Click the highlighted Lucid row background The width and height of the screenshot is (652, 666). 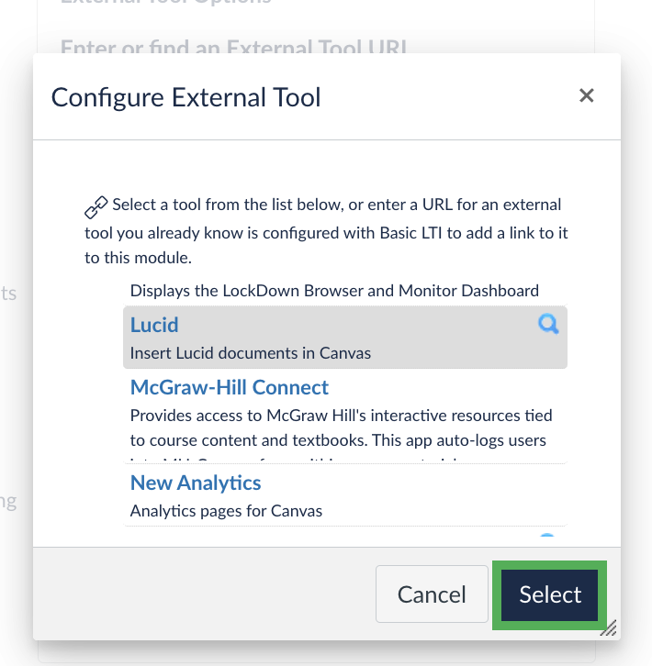441,338
